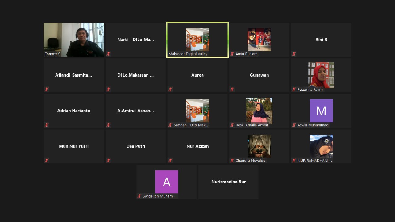
Task: Click muted mic icon in Dea Putri tile
Action: point(108,161)
